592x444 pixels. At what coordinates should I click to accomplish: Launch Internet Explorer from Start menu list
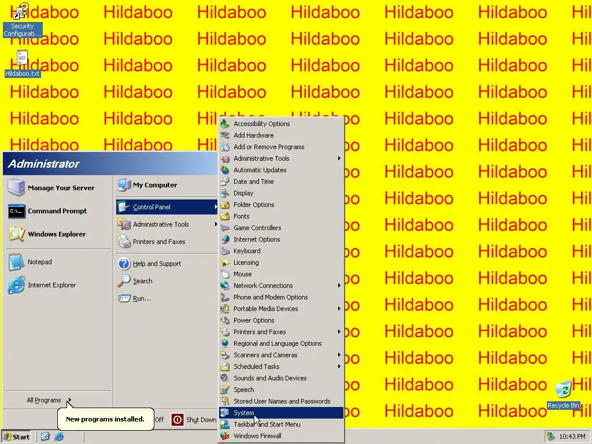click(x=58, y=285)
